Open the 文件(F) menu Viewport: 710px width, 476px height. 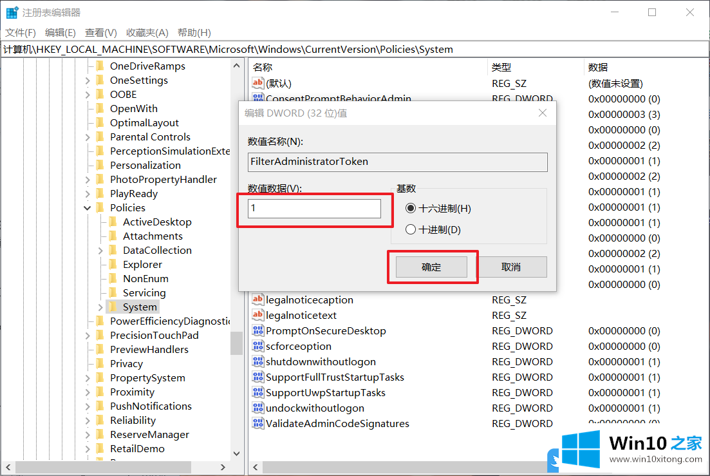(x=21, y=32)
